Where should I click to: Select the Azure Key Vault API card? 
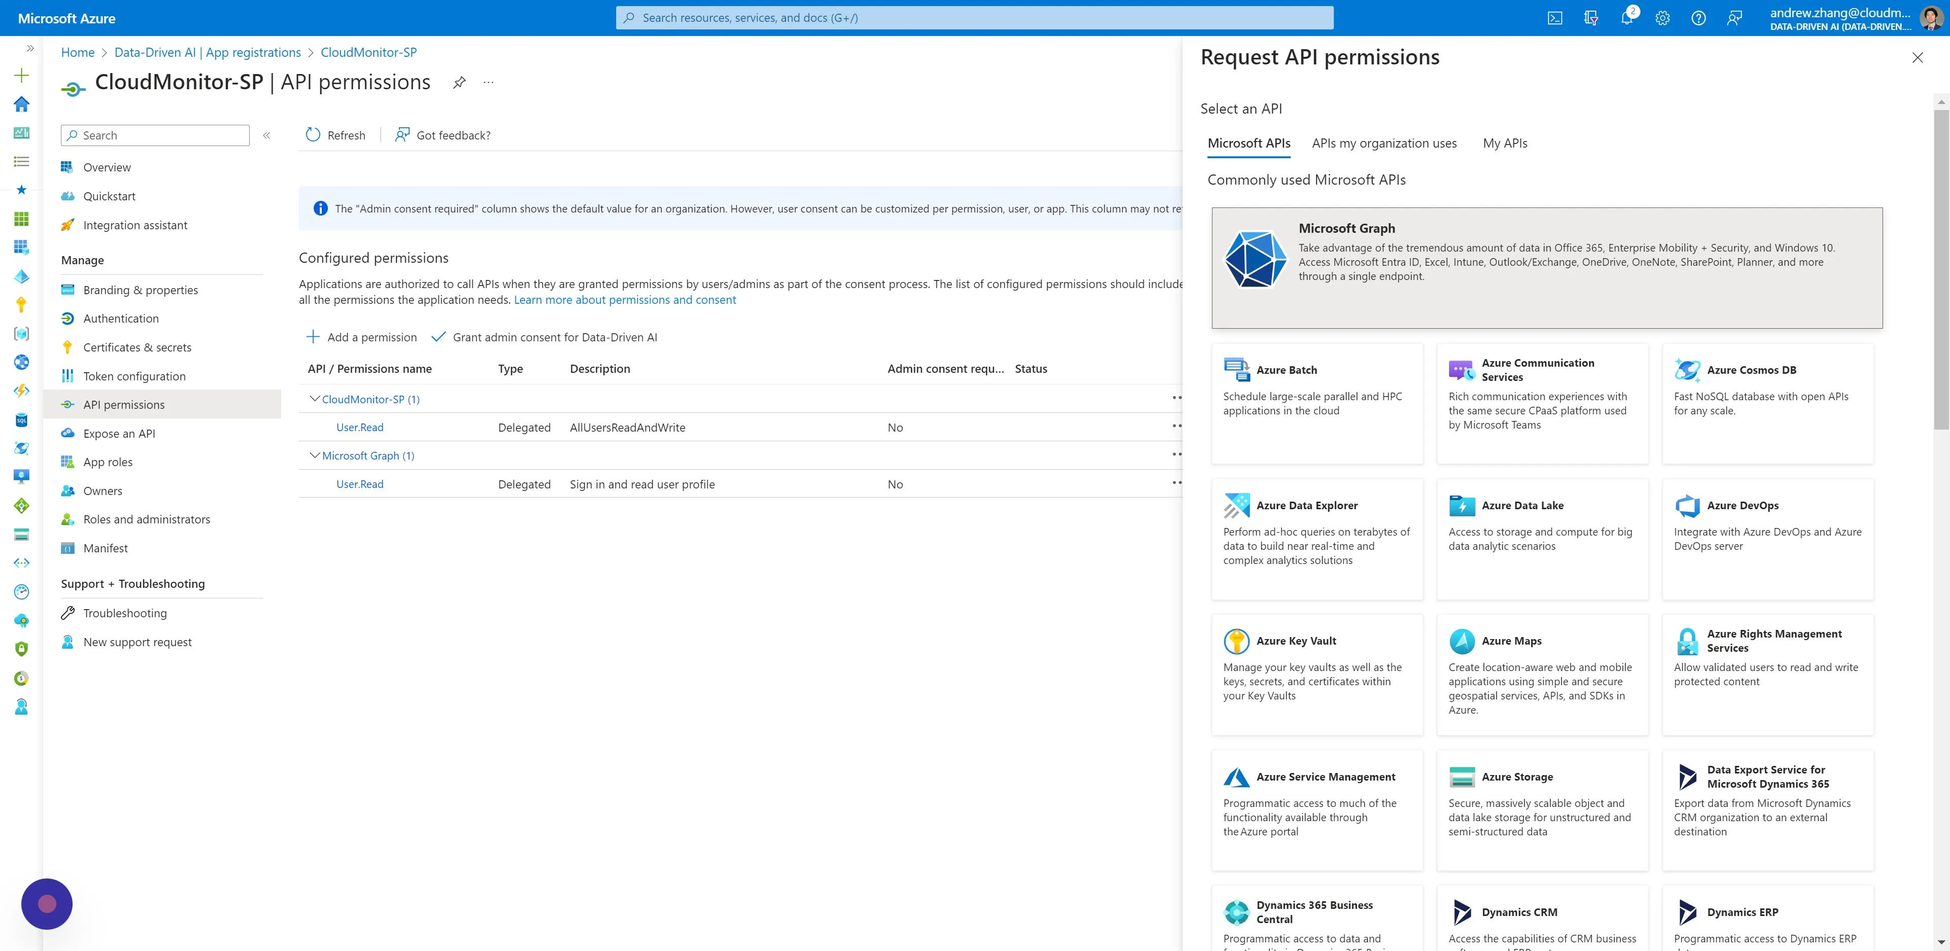[x=1317, y=675]
